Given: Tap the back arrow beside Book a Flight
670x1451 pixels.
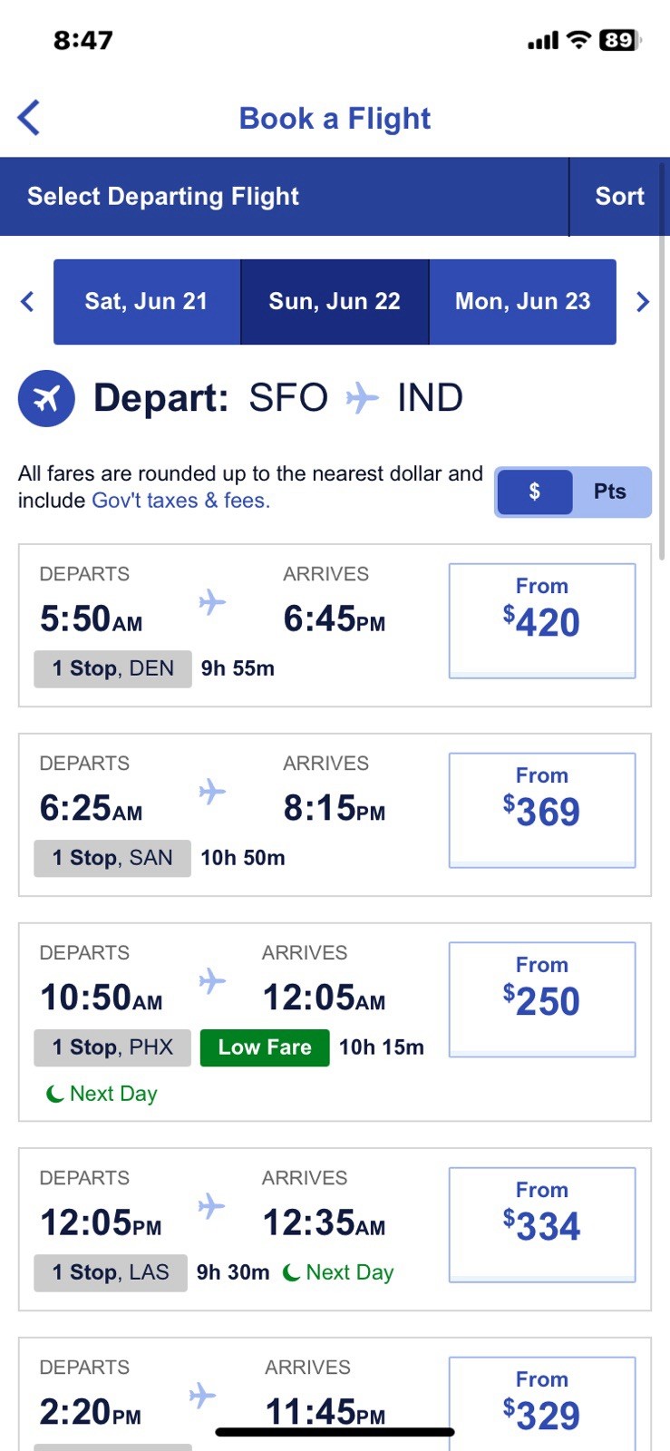Looking at the screenshot, I should pos(29,118).
